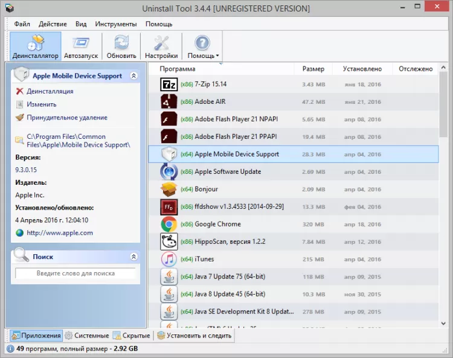Open the Автозапуск toolbar icon
This screenshot has width=453, height=358.
click(80, 46)
